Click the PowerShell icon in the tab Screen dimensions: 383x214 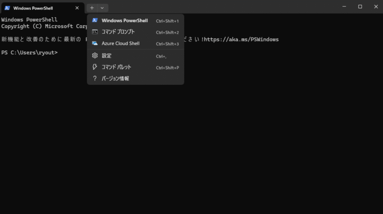tap(7, 8)
